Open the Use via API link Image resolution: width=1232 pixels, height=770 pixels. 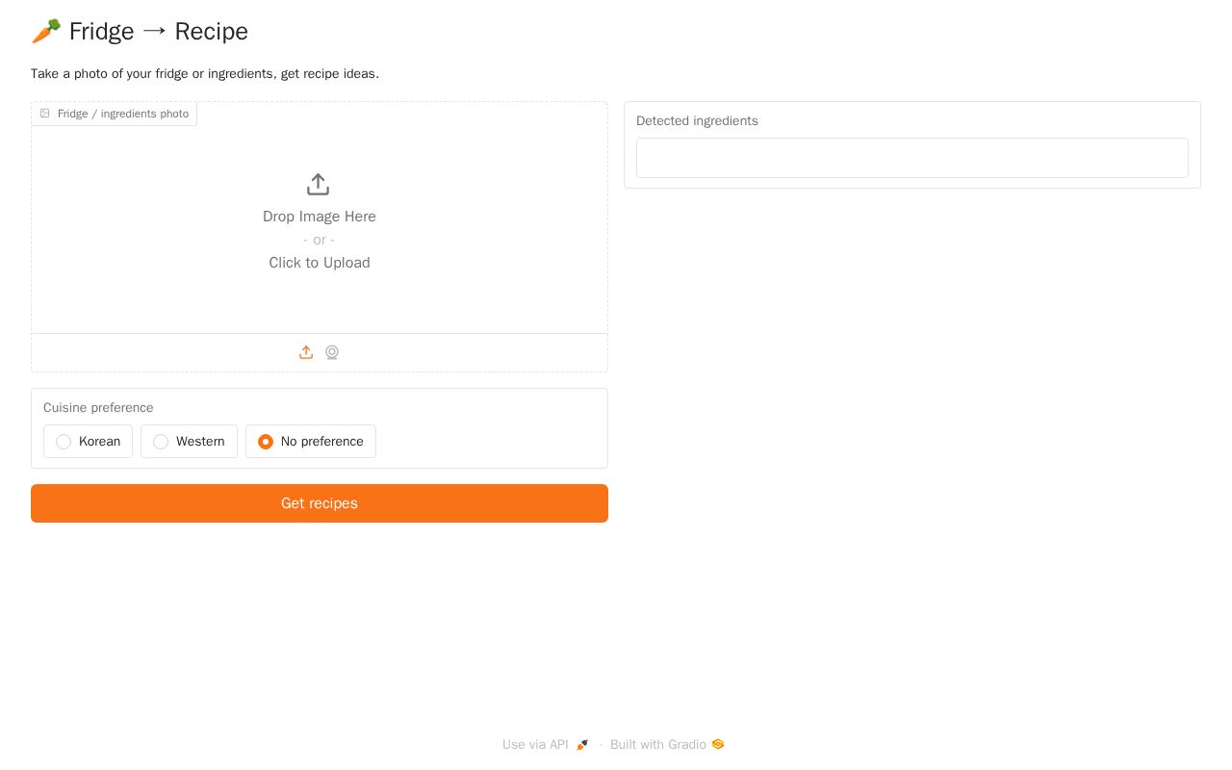point(546,745)
